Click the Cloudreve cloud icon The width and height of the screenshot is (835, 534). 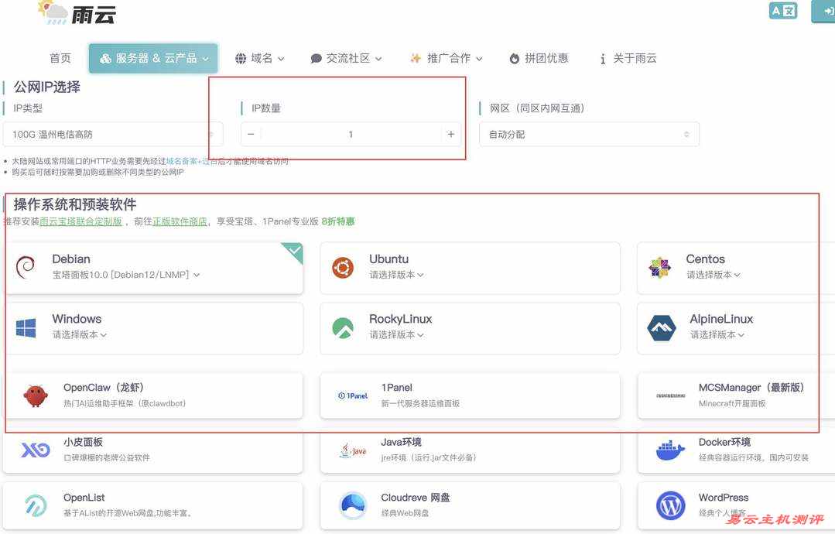pos(353,505)
